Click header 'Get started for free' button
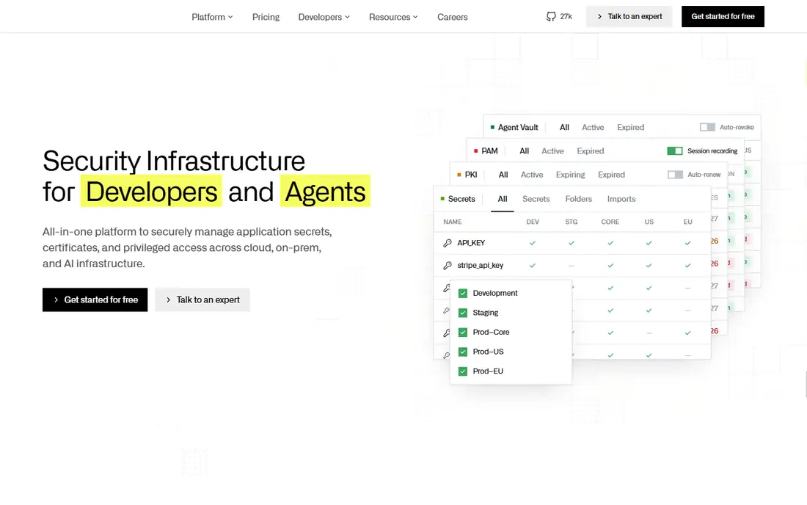Image resolution: width=807 pixels, height=505 pixels. click(x=723, y=16)
